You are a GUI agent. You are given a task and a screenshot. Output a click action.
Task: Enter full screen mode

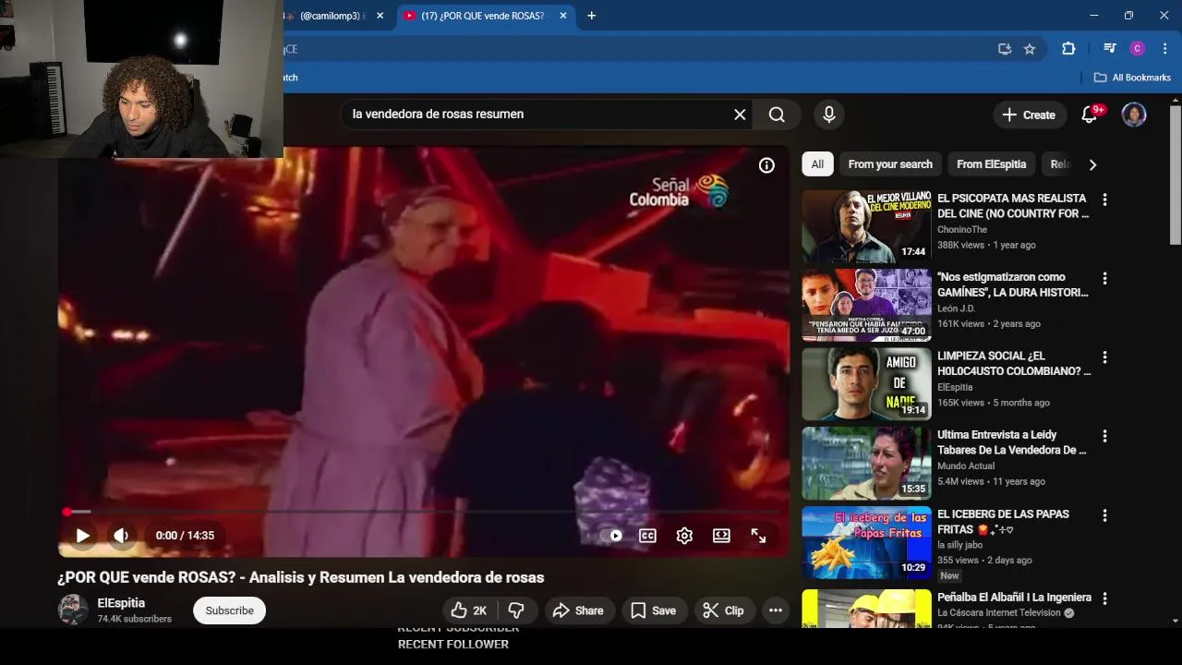click(758, 536)
